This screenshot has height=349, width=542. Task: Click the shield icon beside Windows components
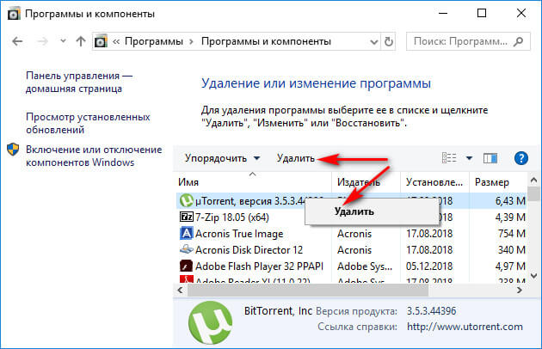(13, 150)
